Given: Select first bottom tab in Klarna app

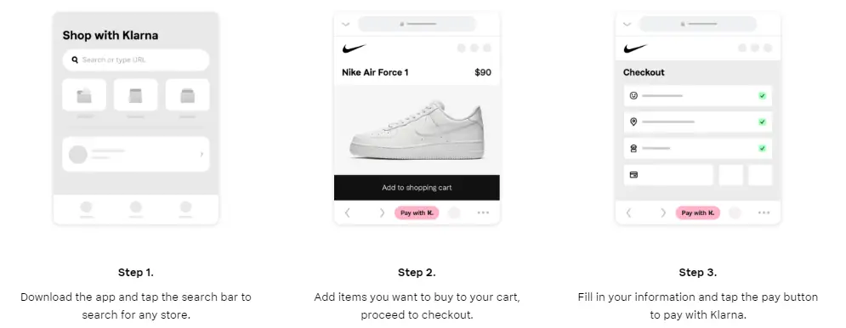Looking at the screenshot, I should [86, 209].
